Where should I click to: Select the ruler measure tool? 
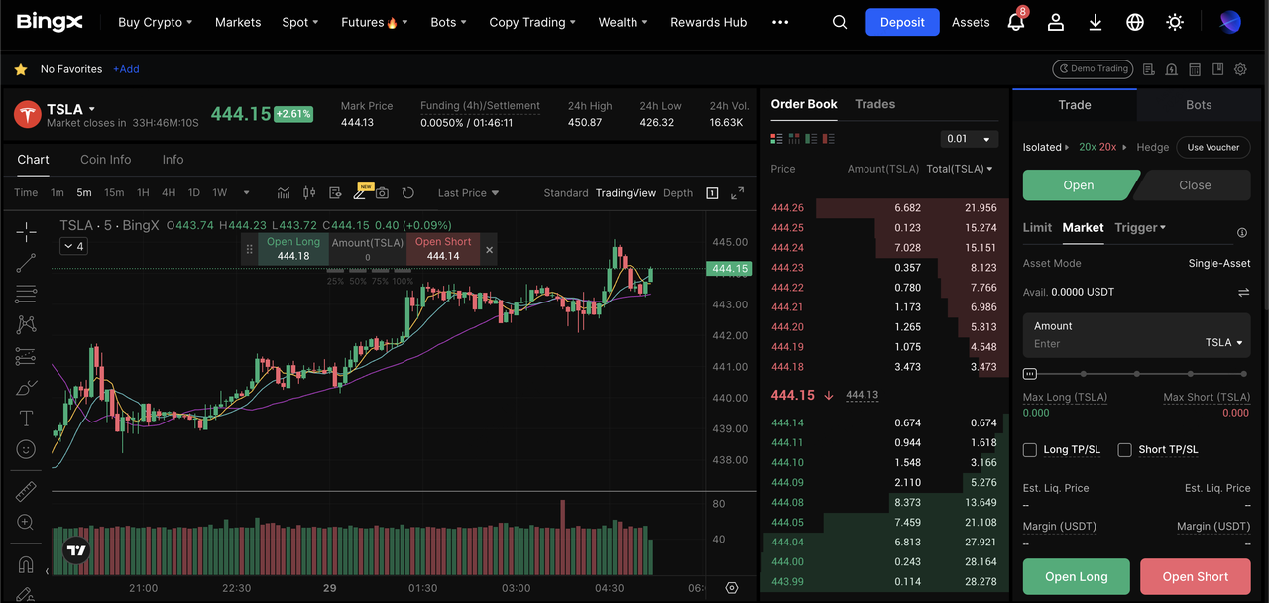click(26, 491)
